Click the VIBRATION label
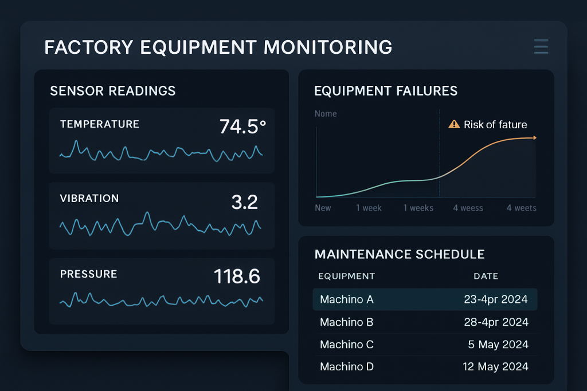Image resolution: width=587 pixels, height=391 pixels. [89, 199]
